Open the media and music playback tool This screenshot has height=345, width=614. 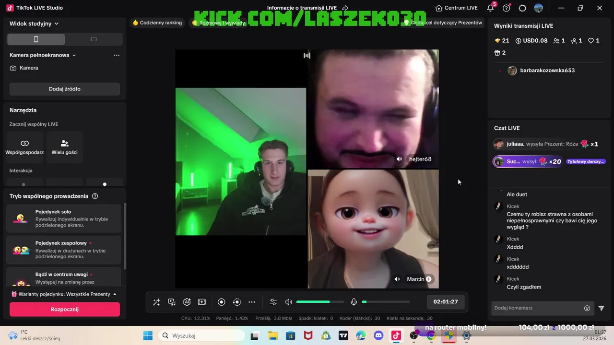[172, 302]
